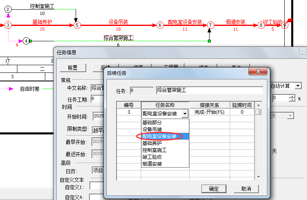Choose 配电室设备安装 from the dropdown list
Screen dimensions: 307x200
click(x=159, y=136)
